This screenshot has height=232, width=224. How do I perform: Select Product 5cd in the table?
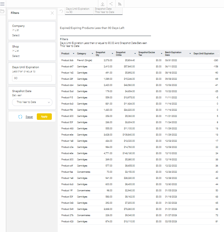(x=67, y=92)
